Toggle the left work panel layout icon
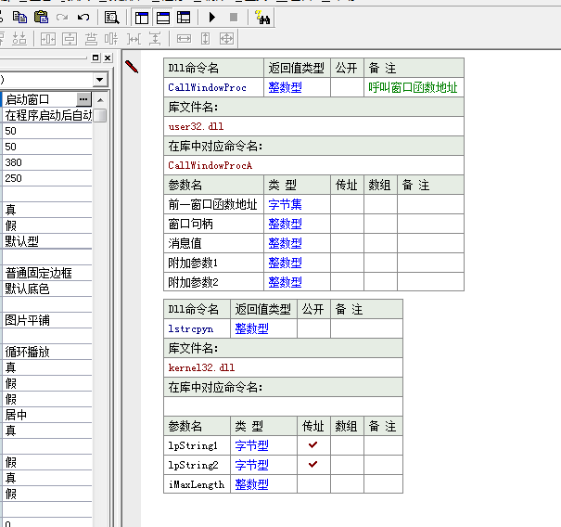The height and width of the screenshot is (527, 561). (142, 18)
